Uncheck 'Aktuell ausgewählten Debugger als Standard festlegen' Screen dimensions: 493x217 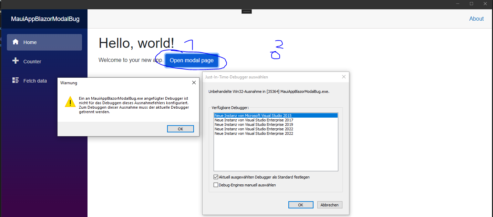(x=216, y=177)
